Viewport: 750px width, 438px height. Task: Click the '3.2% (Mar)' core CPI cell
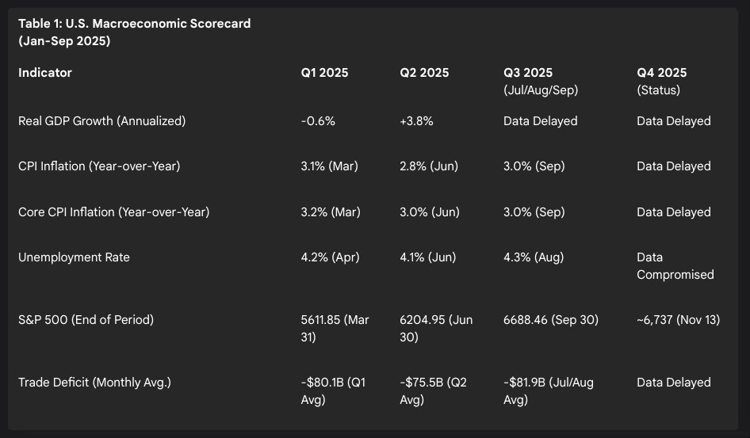point(330,212)
